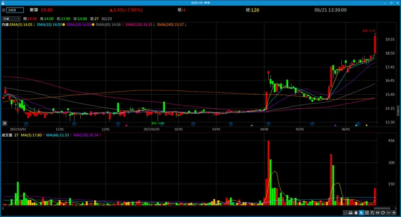
Task: Click the price 19.80
Action: point(47,10)
